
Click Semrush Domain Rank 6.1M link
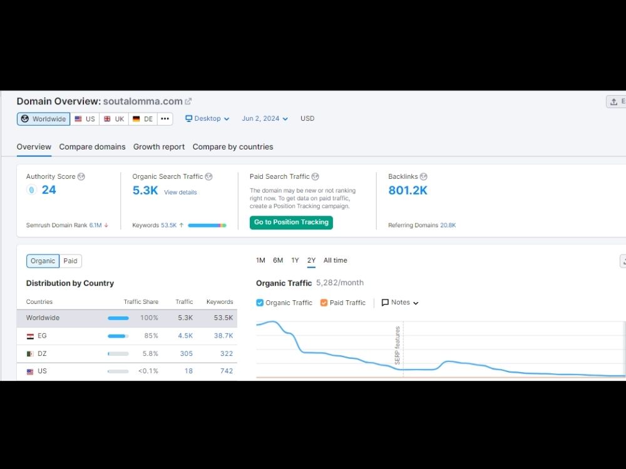pyautogui.click(x=95, y=225)
